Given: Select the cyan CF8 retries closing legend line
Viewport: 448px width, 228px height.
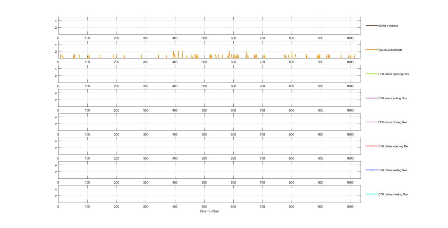Looking at the screenshot, I should point(372,194).
